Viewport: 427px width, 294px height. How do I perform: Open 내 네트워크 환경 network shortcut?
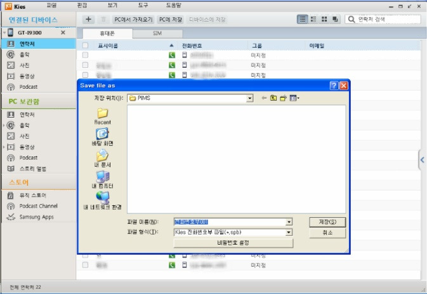tap(103, 201)
